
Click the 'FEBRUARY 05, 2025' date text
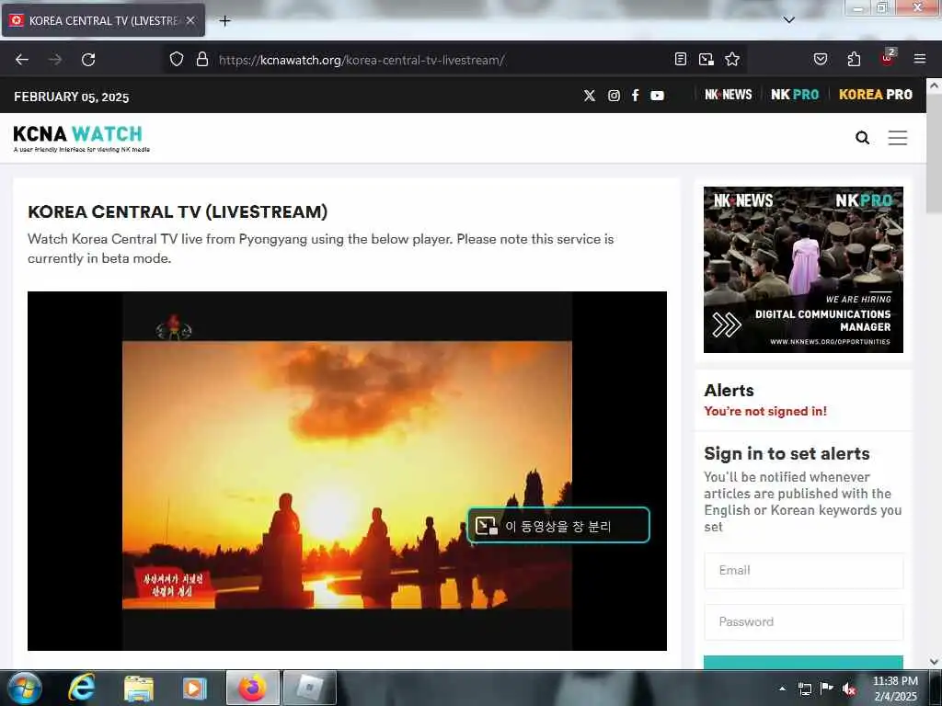tap(72, 97)
